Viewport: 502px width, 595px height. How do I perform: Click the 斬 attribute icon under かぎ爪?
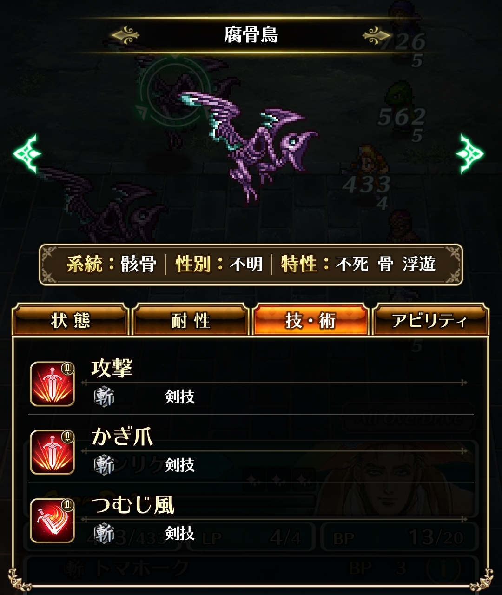pyautogui.click(x=104, y=465)
